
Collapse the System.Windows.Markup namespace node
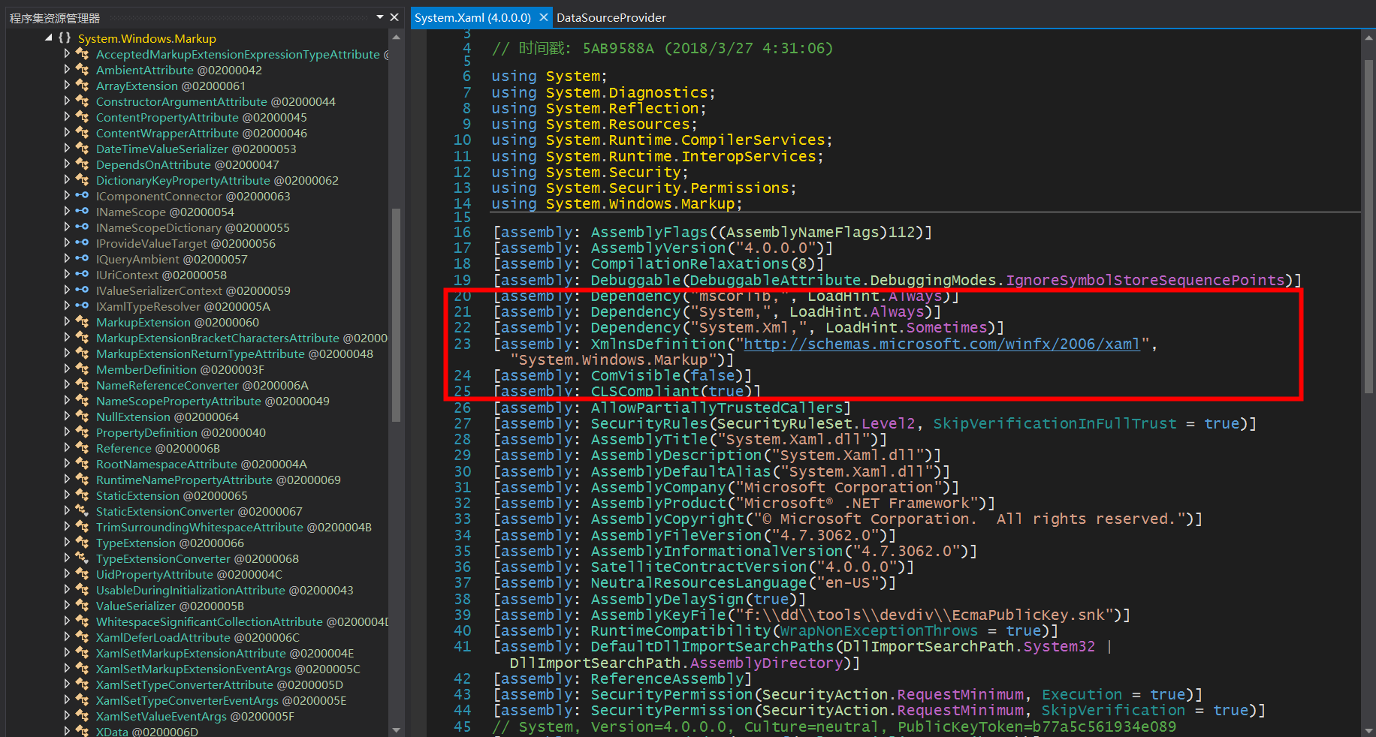pos(49,38)
